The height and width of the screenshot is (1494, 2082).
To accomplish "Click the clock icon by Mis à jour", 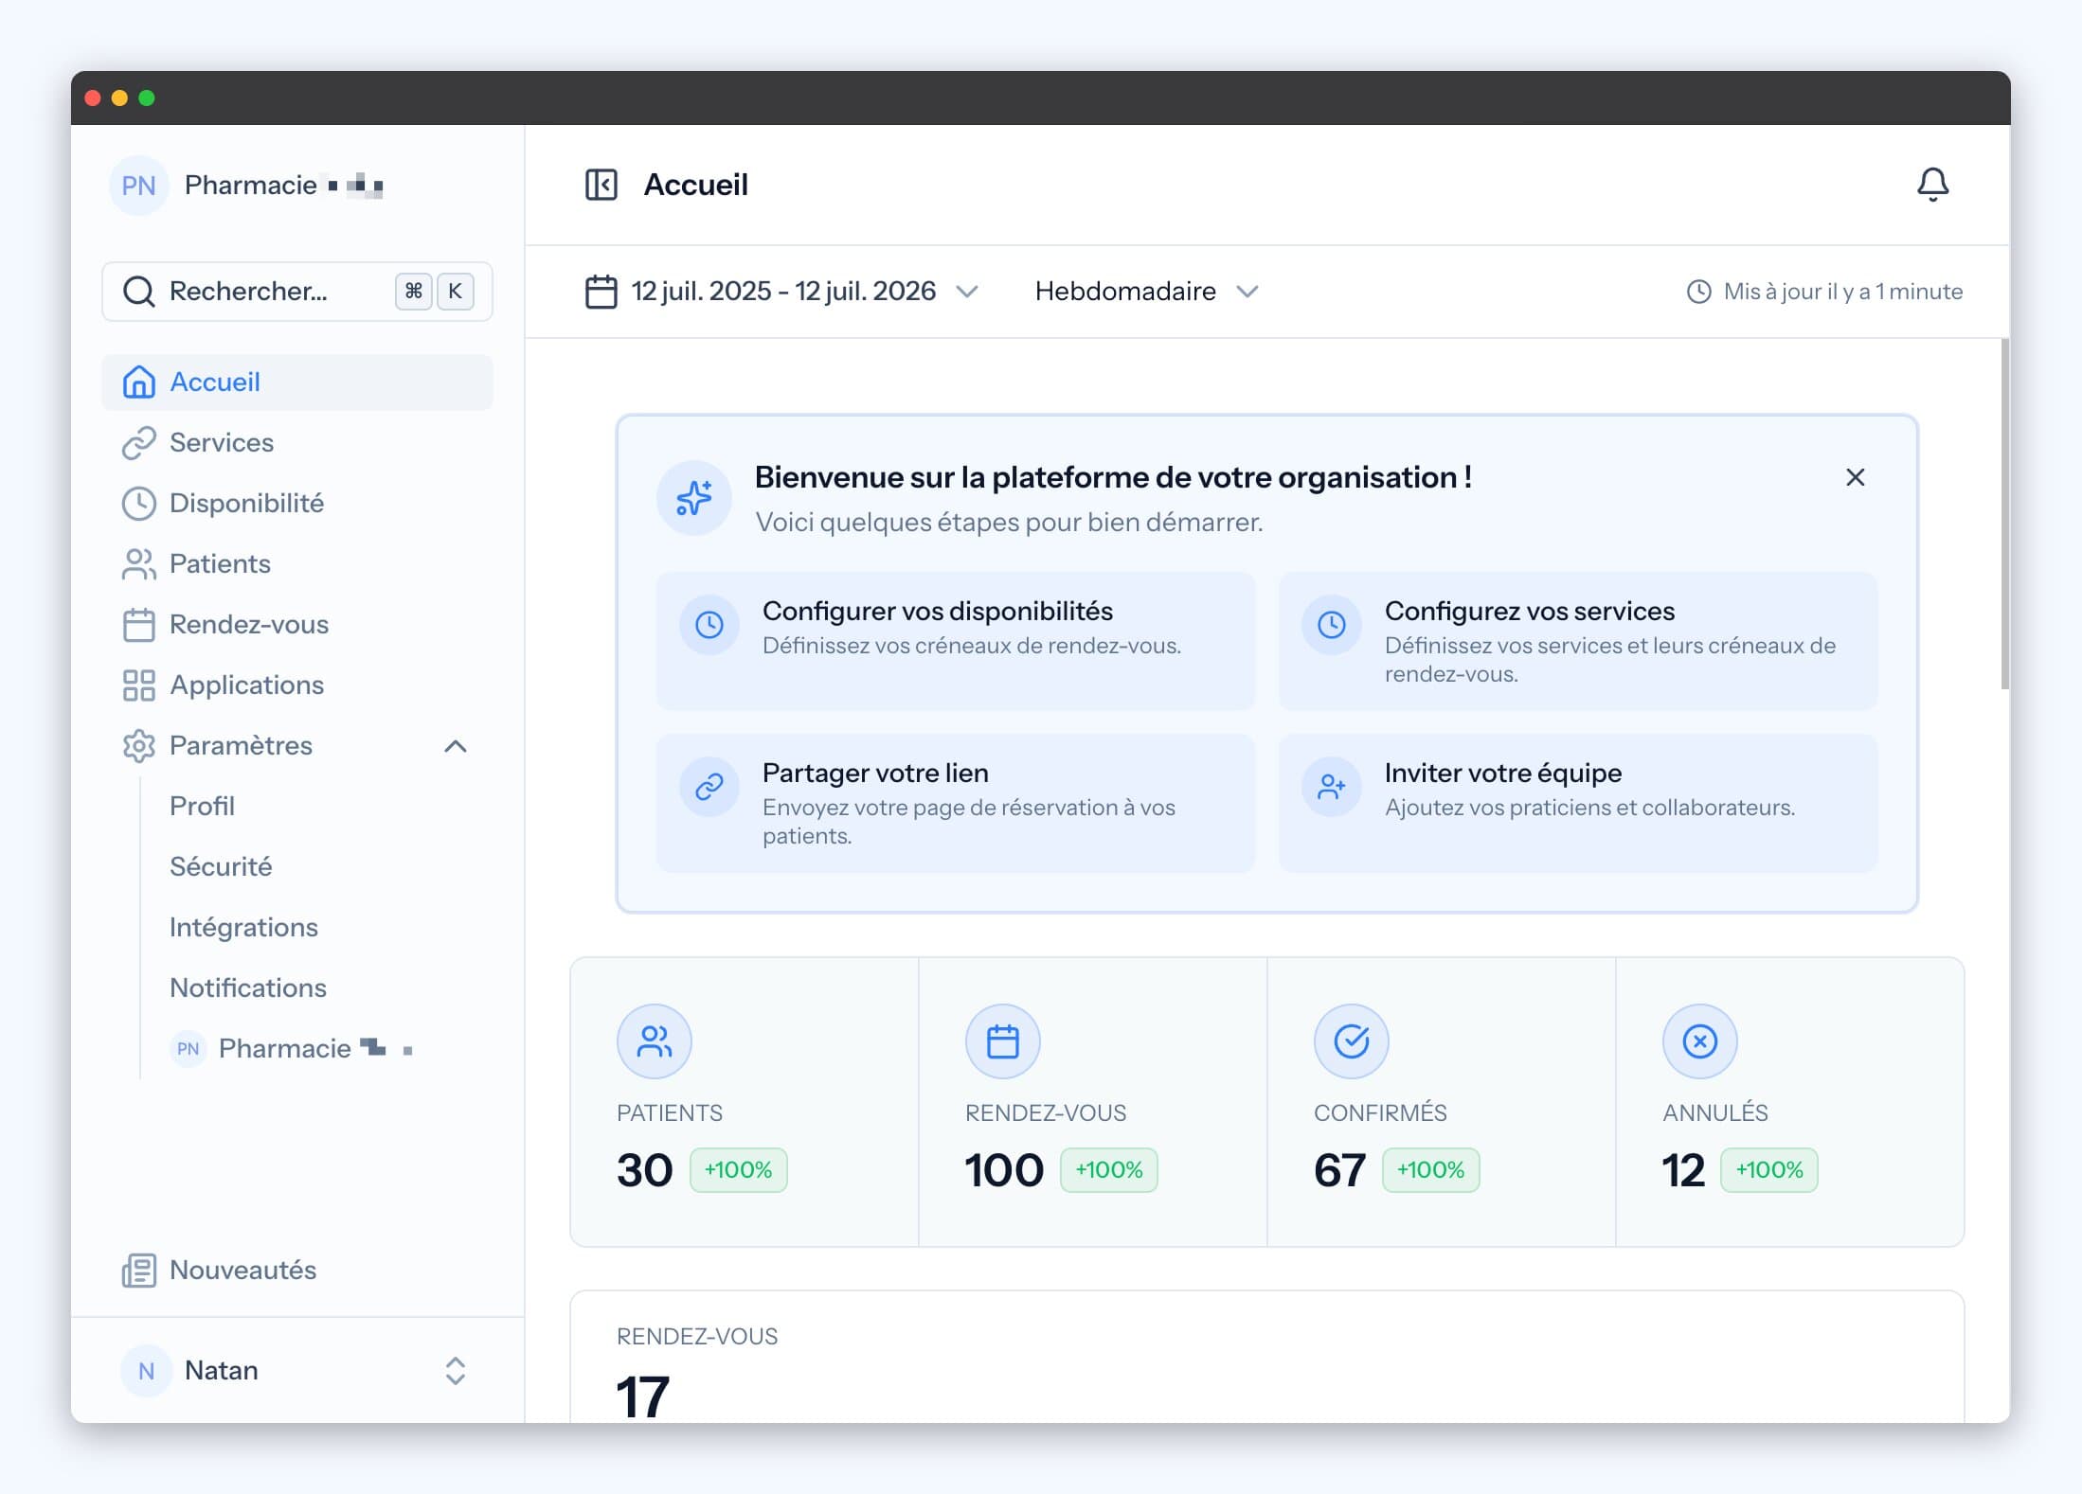I will tap(1699, 292).
